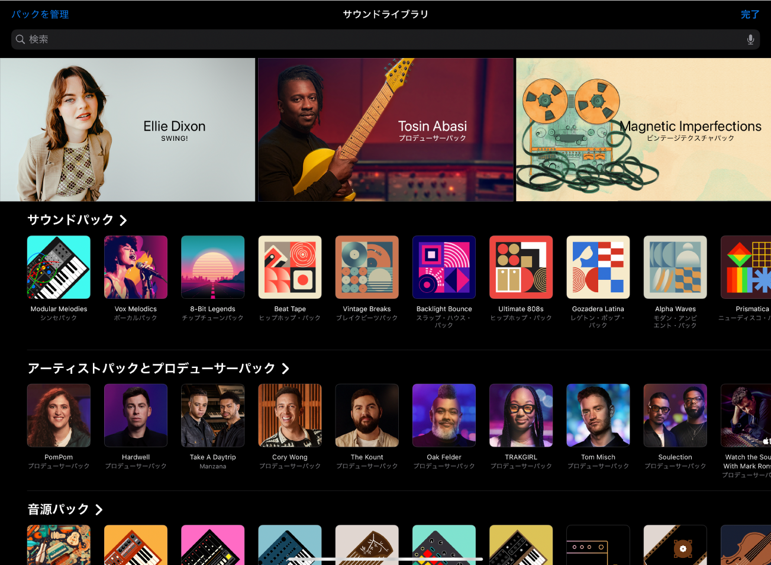771x565 pixels.
Task: Open the Tom Misch producer pack portrait
Action: [598, 415]
